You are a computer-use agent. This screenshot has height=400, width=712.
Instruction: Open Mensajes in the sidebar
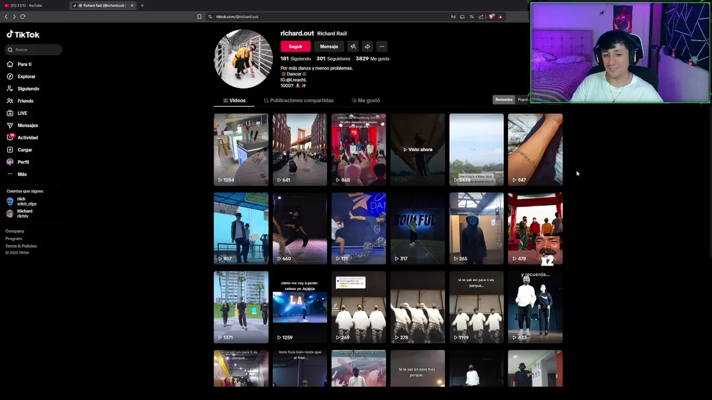tap(22, 125)
